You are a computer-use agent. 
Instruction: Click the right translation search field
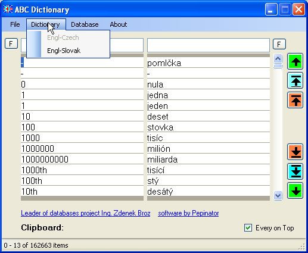tap(209, 45)
